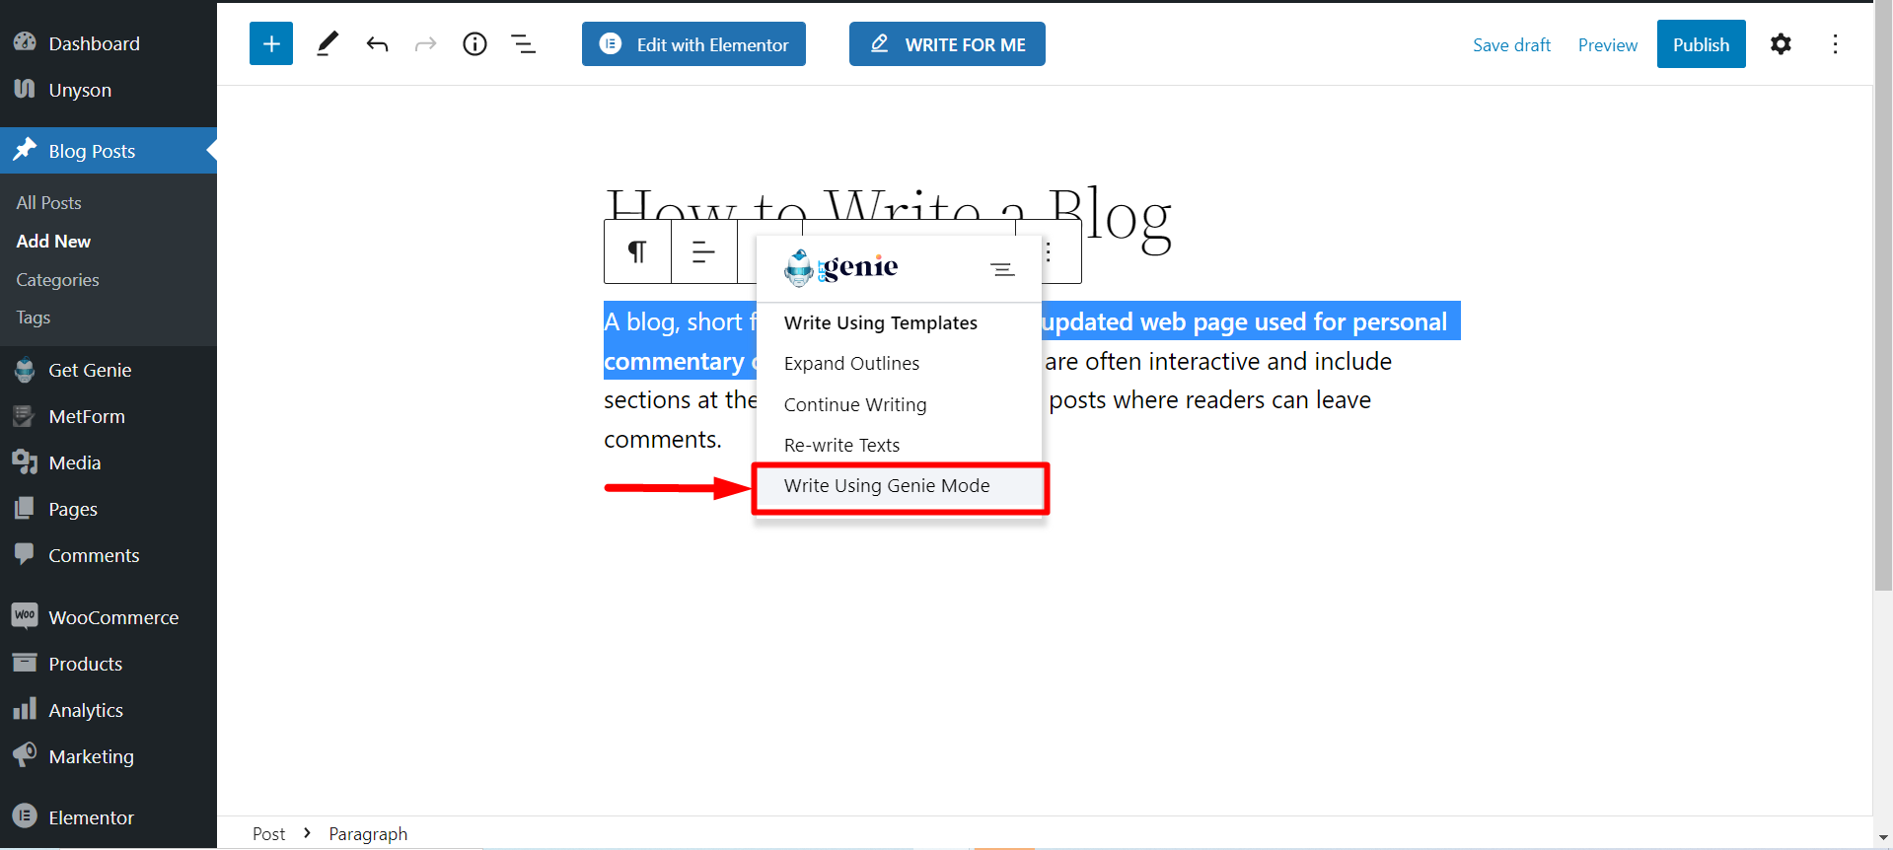
Task: Open Tags submenu
Action: (34, 318)
